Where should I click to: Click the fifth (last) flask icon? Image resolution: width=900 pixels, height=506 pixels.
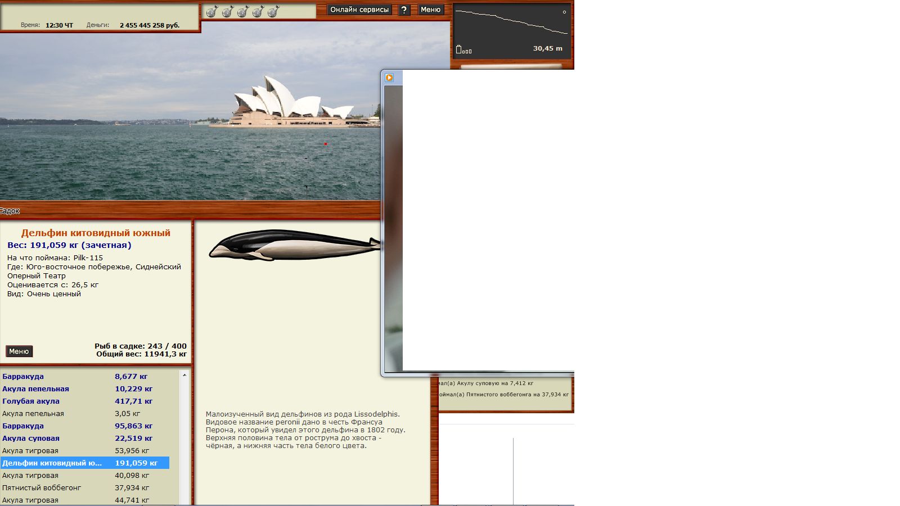coord(273,11)
